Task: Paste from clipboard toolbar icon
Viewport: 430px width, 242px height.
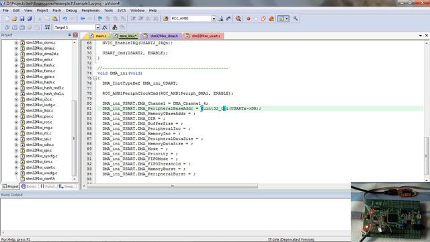Action: (x=55, y=19)
